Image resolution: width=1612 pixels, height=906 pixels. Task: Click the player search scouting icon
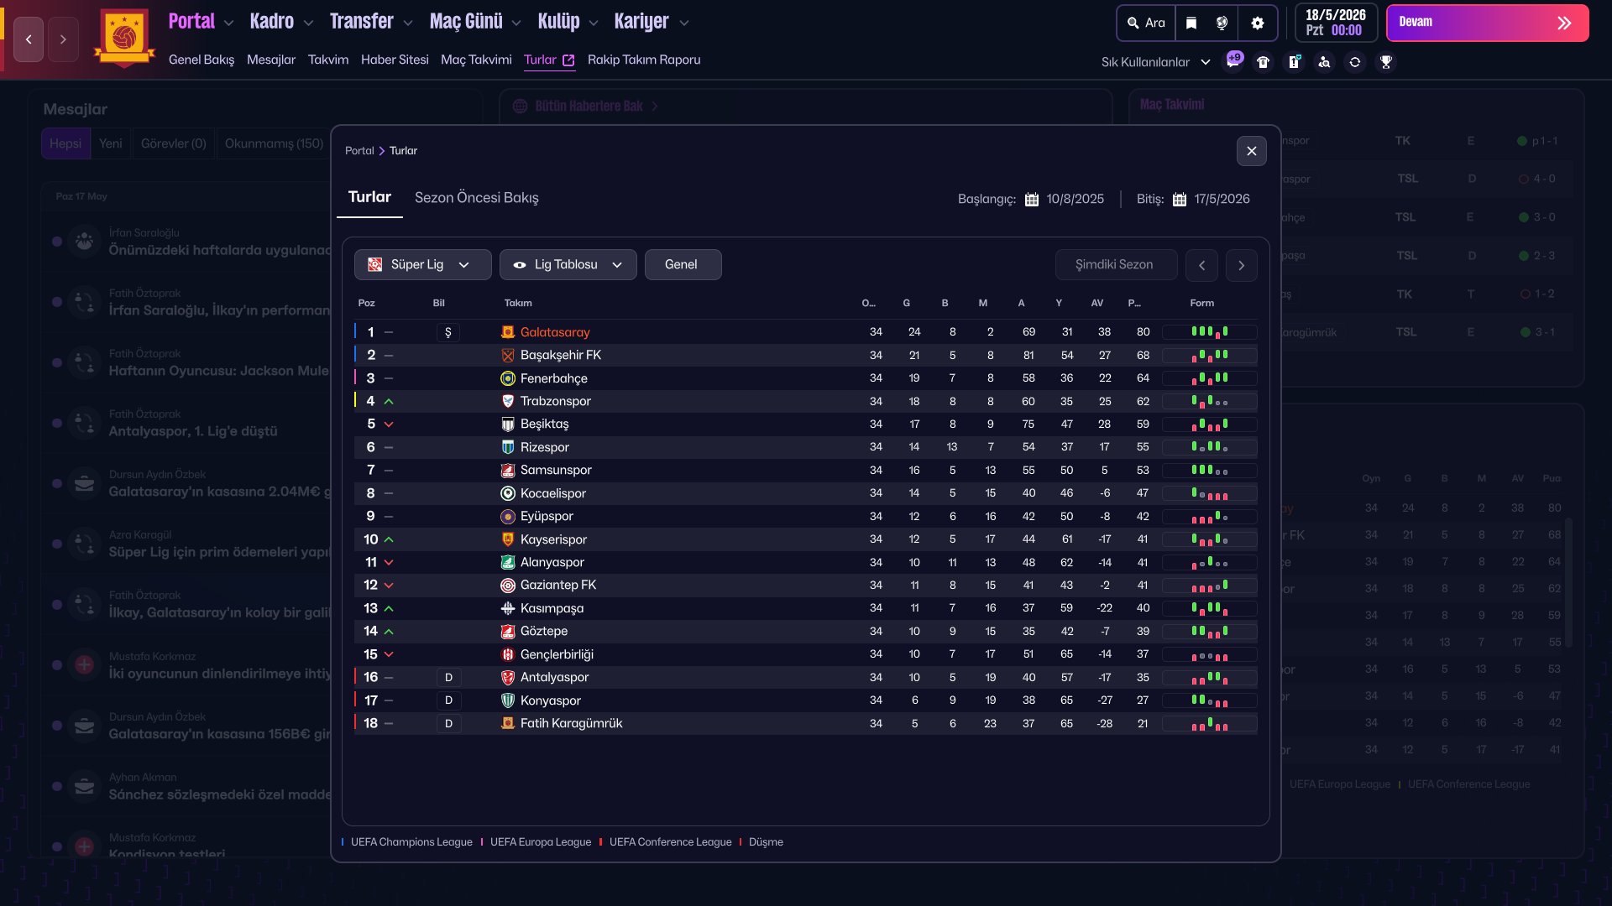1324,62
